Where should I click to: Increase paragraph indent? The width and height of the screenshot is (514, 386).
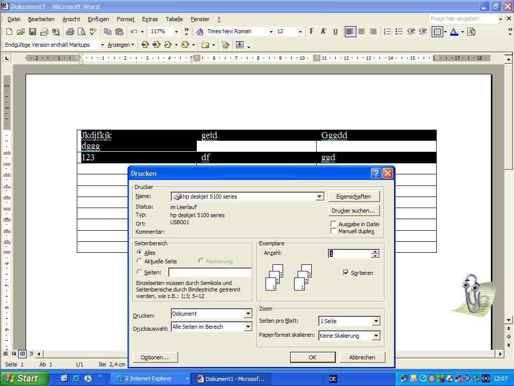(x=423, y=32)
